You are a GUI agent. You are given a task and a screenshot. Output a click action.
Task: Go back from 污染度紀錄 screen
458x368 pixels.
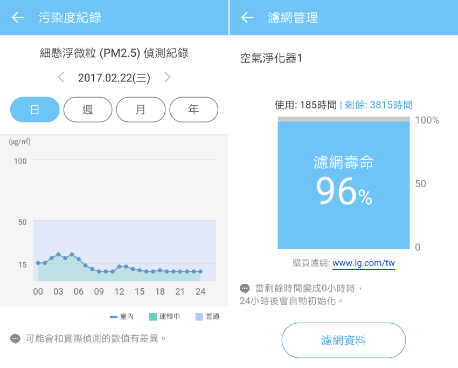18,17
